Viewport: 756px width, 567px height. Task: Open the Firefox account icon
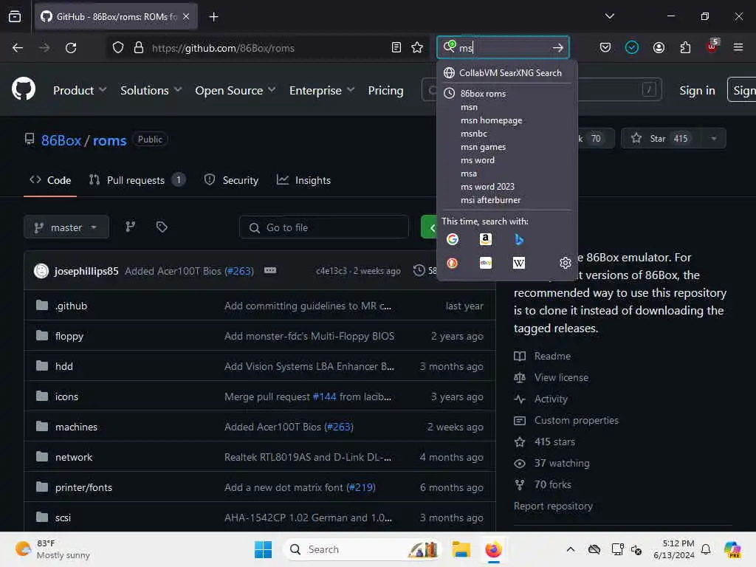[659, 47]
